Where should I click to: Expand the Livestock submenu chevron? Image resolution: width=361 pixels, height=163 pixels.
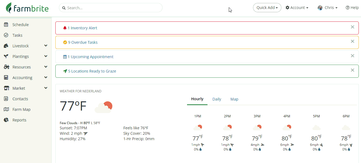coord(46,46)
